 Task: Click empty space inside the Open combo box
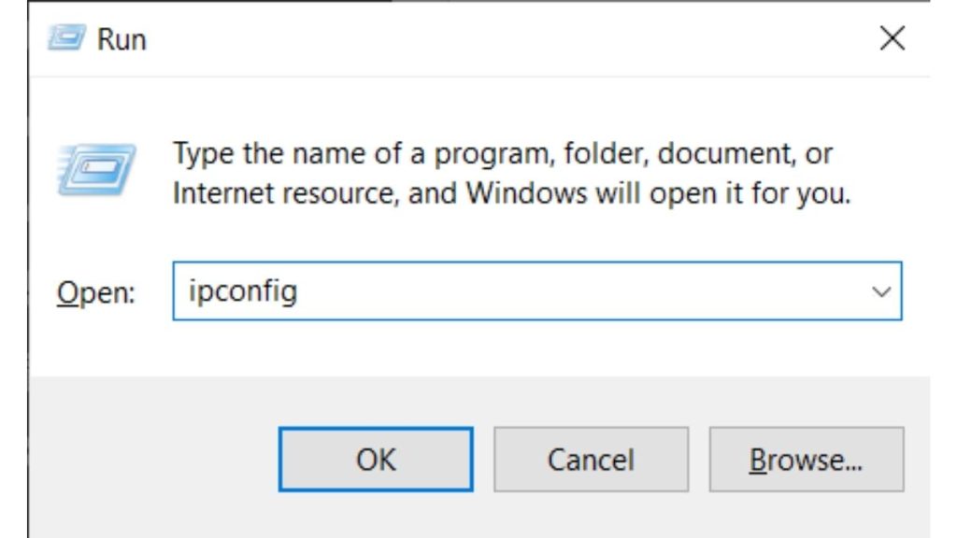[x=561, y=291]
